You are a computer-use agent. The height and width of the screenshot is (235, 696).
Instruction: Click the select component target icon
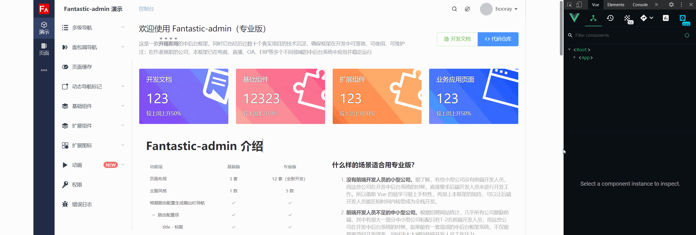[687, 35]
